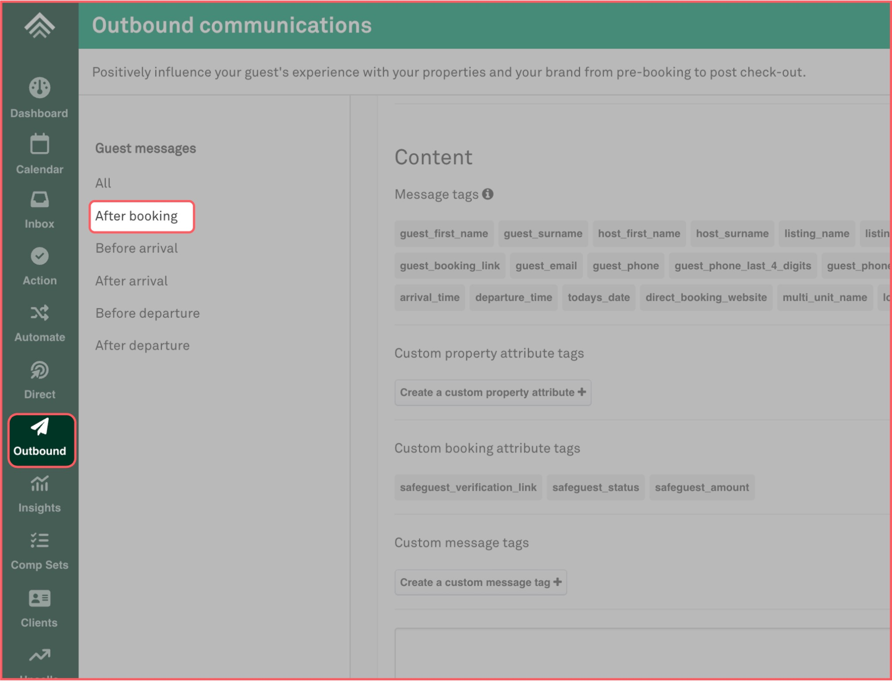Image resolution: width=892 pixels, height=682 pixels.
Task: Insert the safeguest_verification_link tag
Action: coord(468,487)
